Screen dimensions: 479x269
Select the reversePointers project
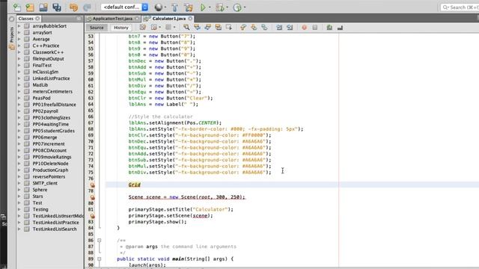point(49,176)
